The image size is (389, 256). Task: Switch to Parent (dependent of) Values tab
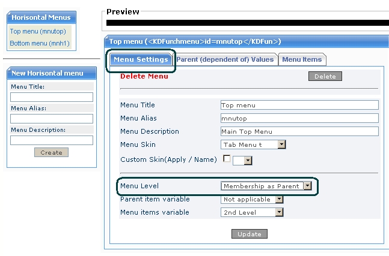[225, 59]
